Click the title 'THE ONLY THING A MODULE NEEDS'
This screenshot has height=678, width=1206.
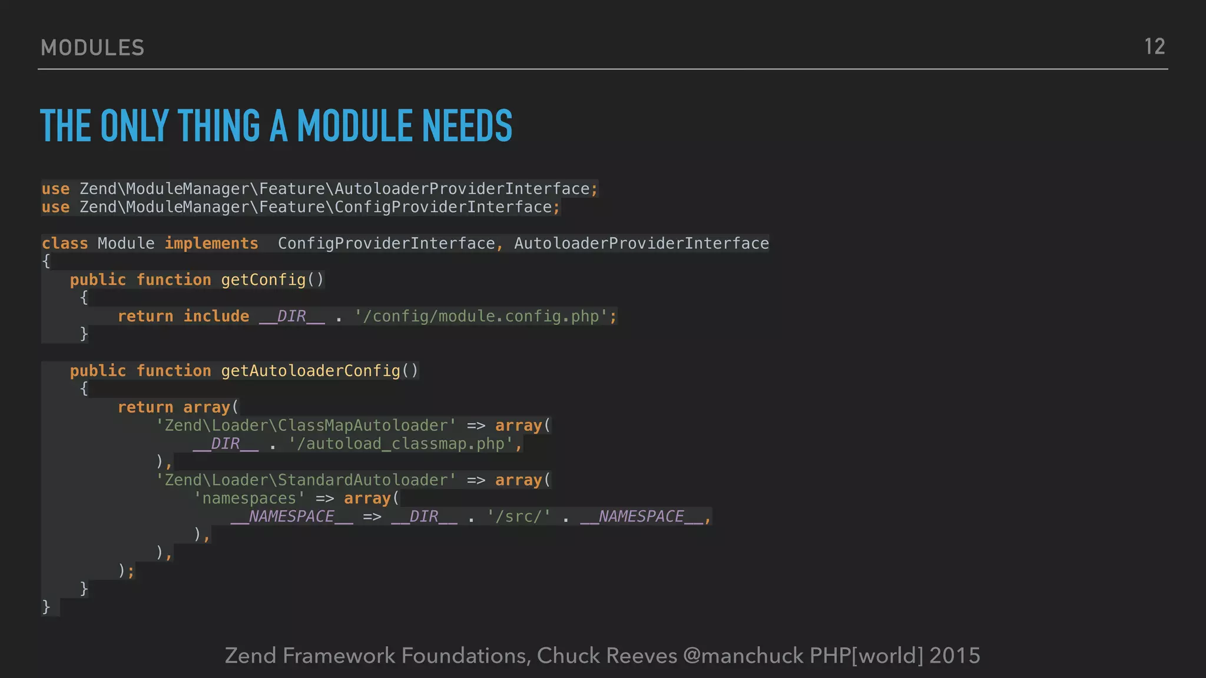[x=276, y=125]
